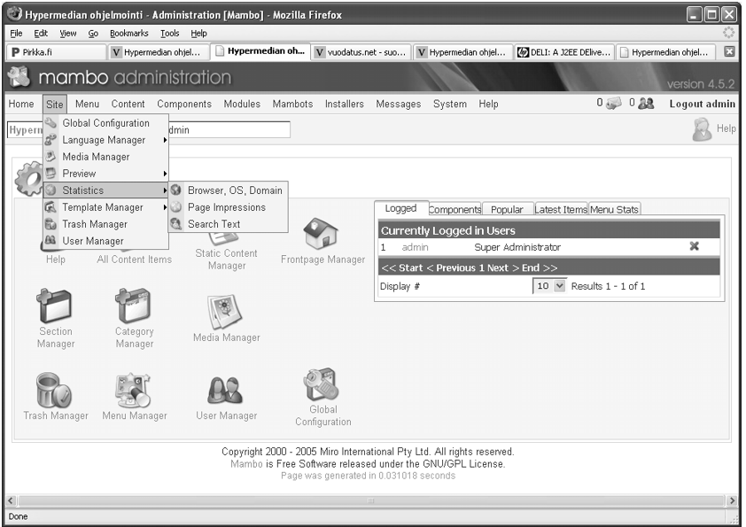Click the Mambo link in the footer
Screen dimensions: 746x527
246,464
